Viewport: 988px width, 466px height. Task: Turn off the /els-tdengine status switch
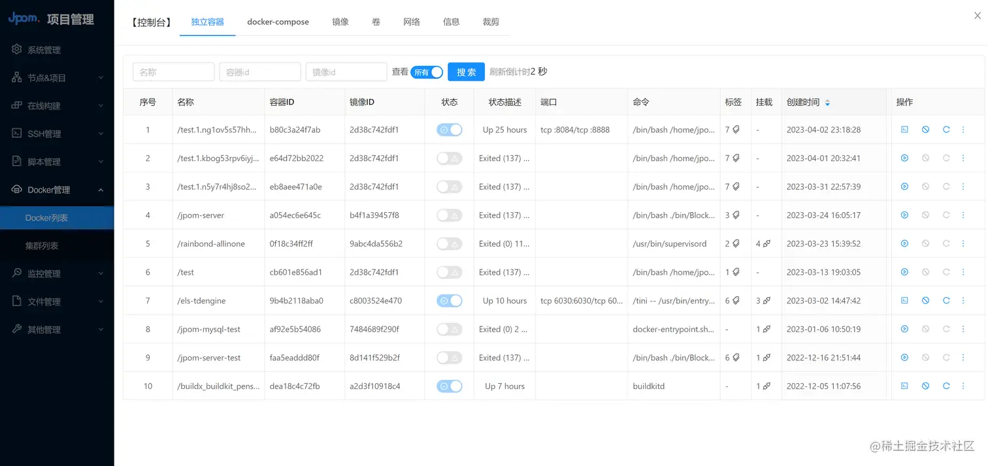[450, 300]
